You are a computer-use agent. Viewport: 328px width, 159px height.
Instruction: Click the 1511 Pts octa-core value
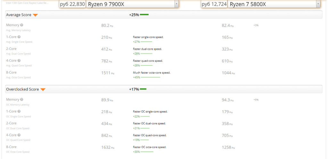tap(108, 73)
